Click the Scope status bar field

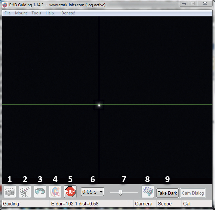click(x=165, y=204)
